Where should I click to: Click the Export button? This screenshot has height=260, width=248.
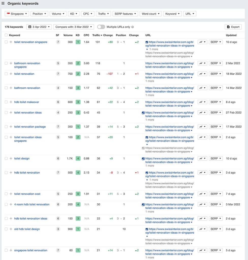[233, 27]
